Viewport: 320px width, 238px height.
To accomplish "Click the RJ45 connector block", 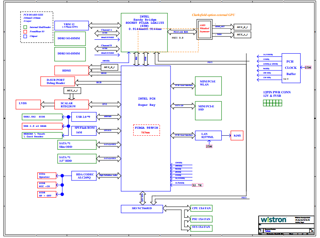I will [237, 135].
